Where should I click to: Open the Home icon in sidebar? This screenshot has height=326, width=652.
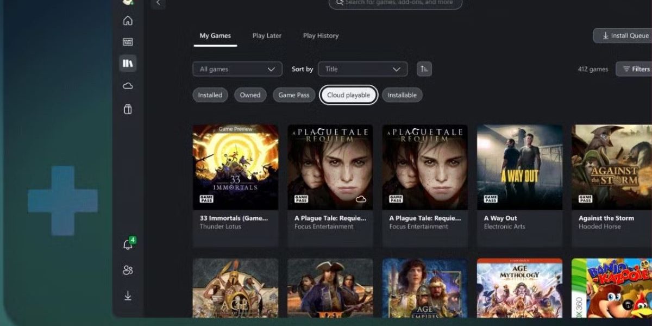pos(128,21)
